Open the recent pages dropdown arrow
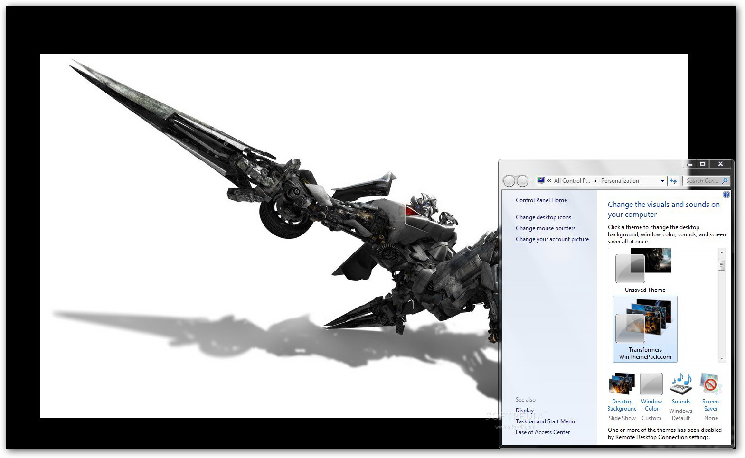745x458 pixels. 532,181
